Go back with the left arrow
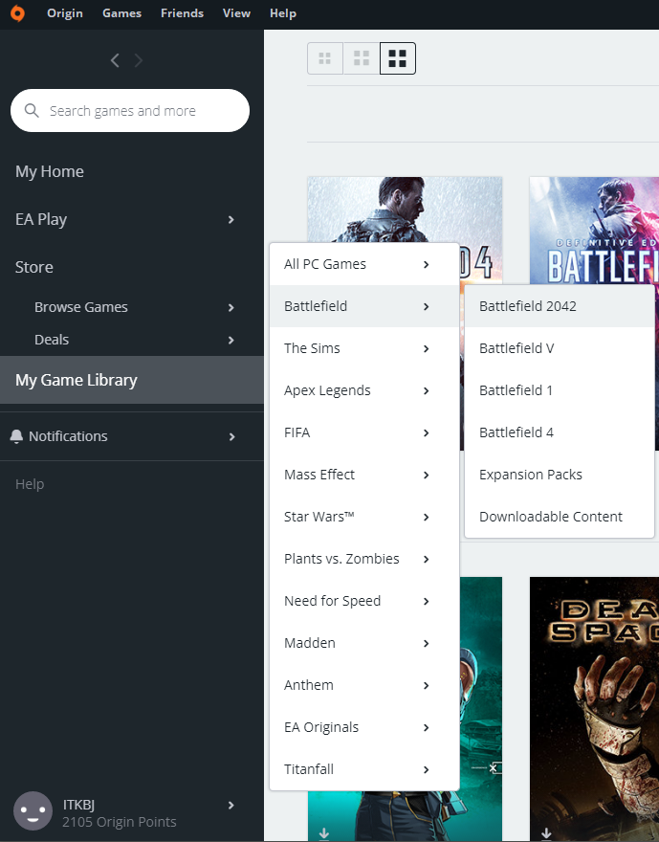The width and height of the screenshot is (659, 842). pyautogui.click(x=115, y=60)
